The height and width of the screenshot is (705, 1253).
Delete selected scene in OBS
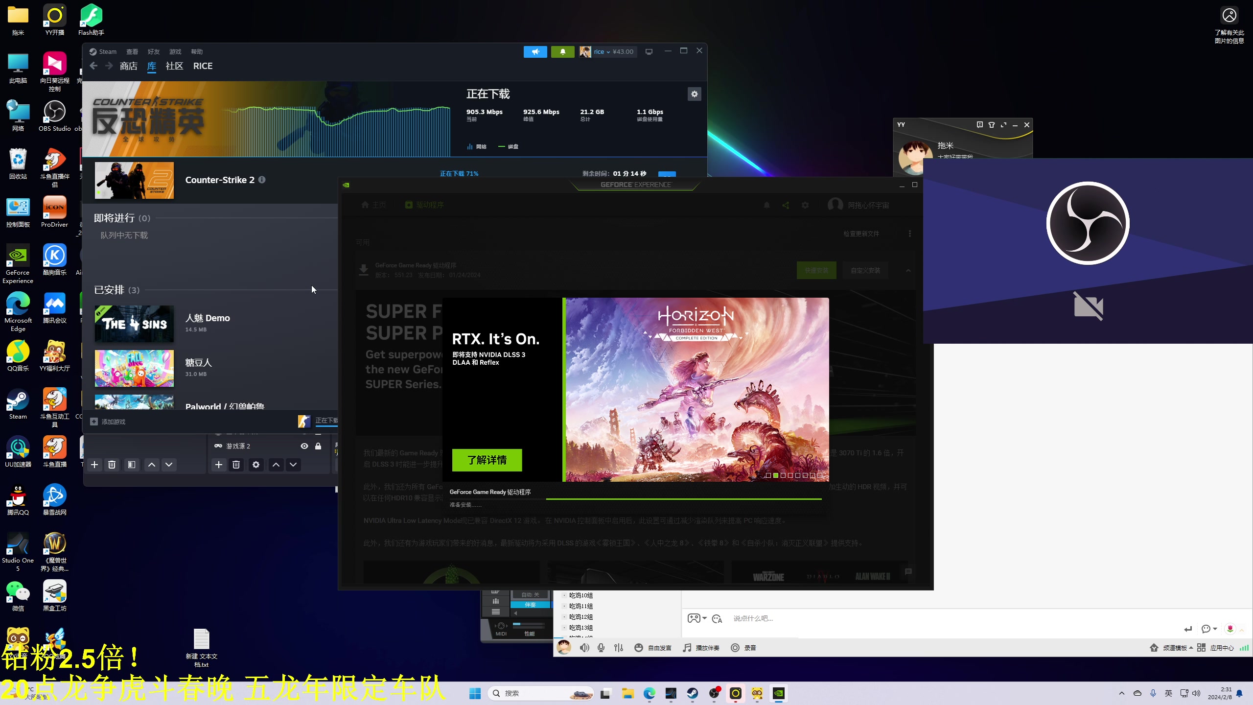coord(112,465)
